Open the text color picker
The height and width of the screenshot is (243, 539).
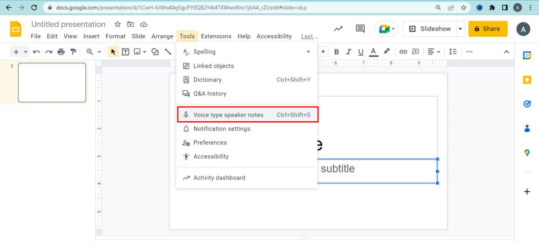[x=373, y=51]
